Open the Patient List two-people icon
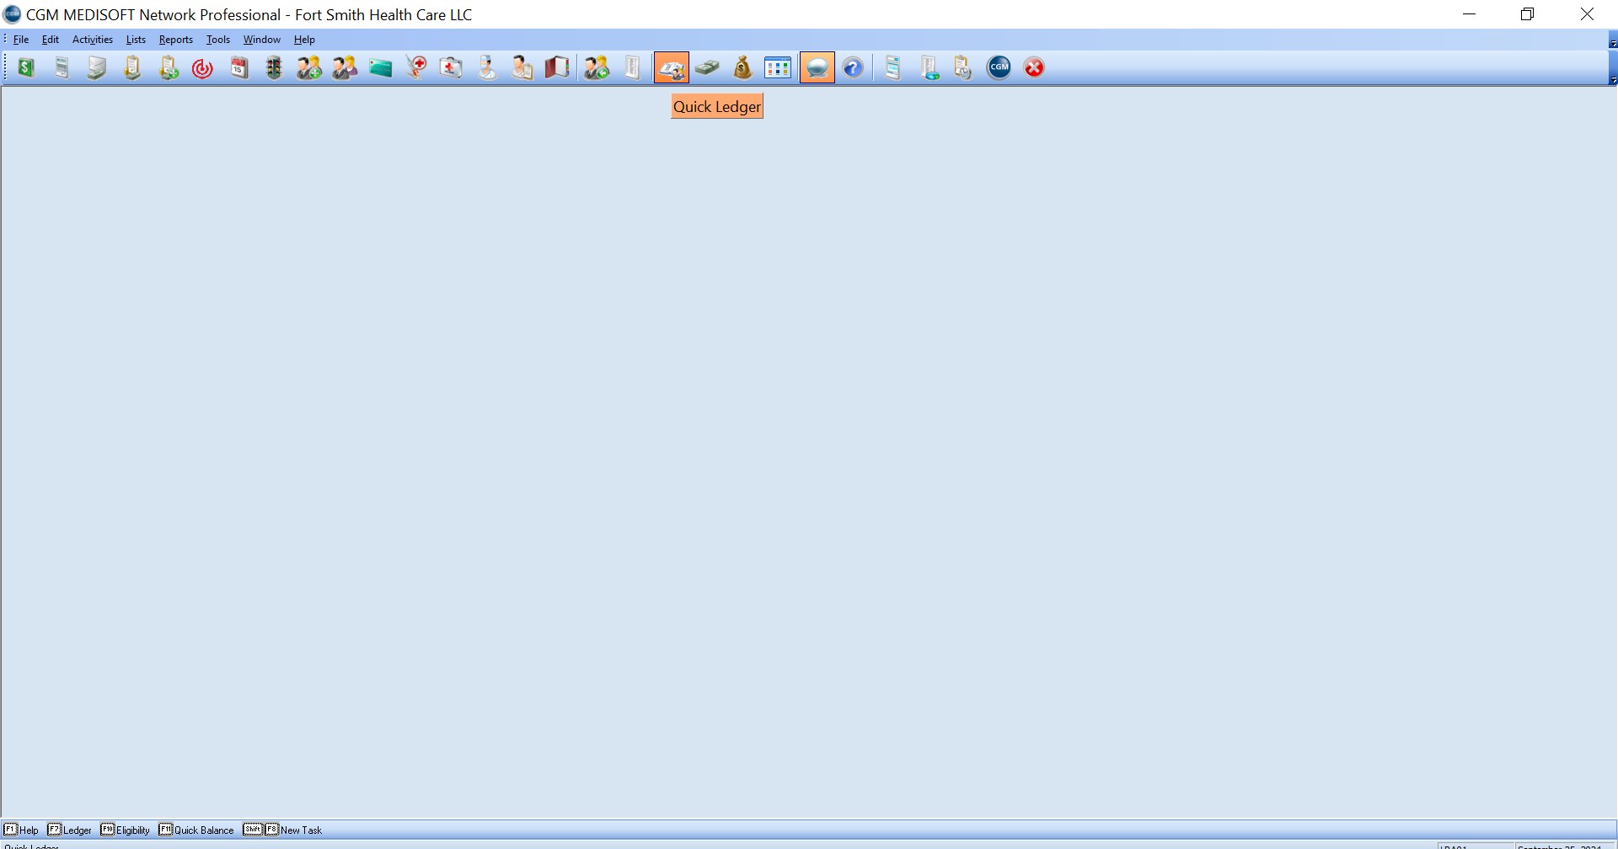Viewport: 1618px width, 849px height. pyautogui.click(x=345, y=67)
